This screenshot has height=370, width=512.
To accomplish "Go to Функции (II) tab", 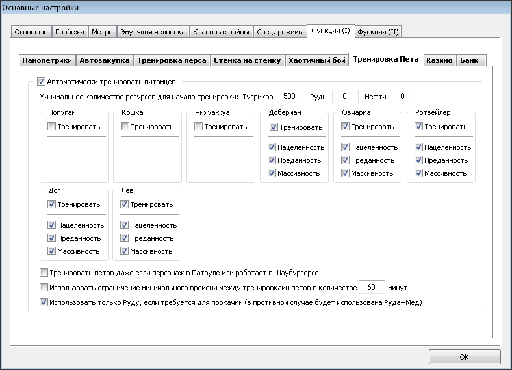I will point(378,32).
